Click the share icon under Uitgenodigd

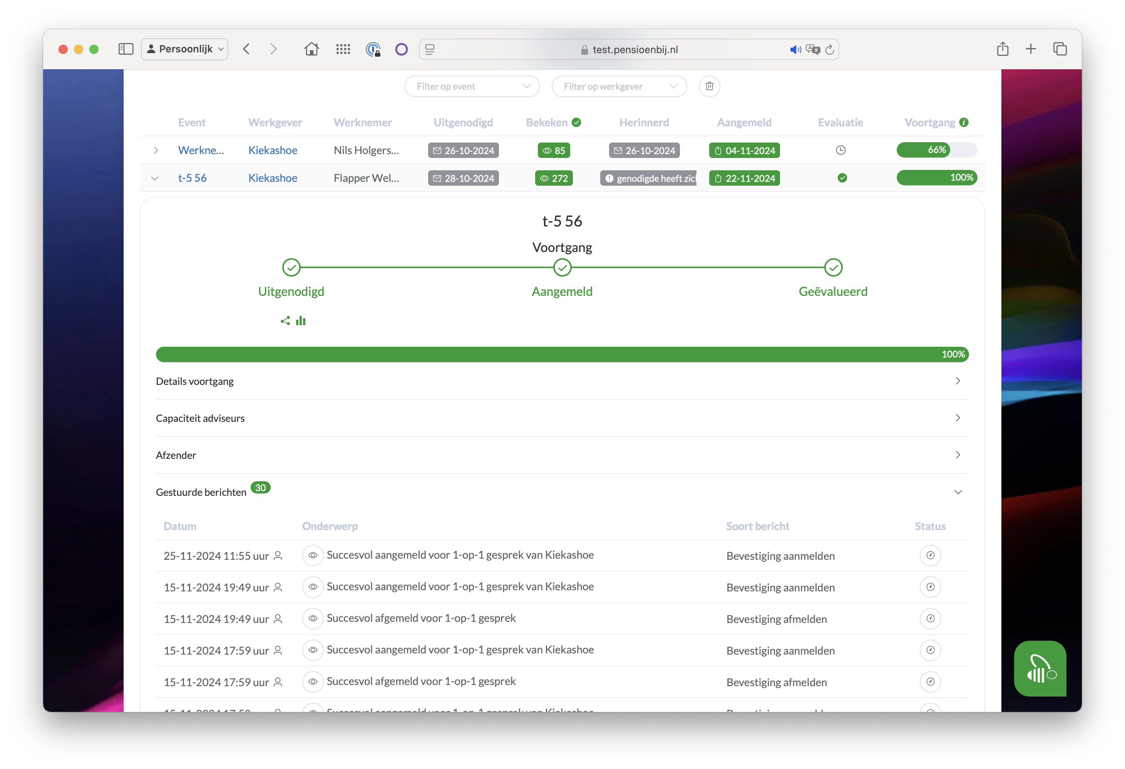point(285,321)
